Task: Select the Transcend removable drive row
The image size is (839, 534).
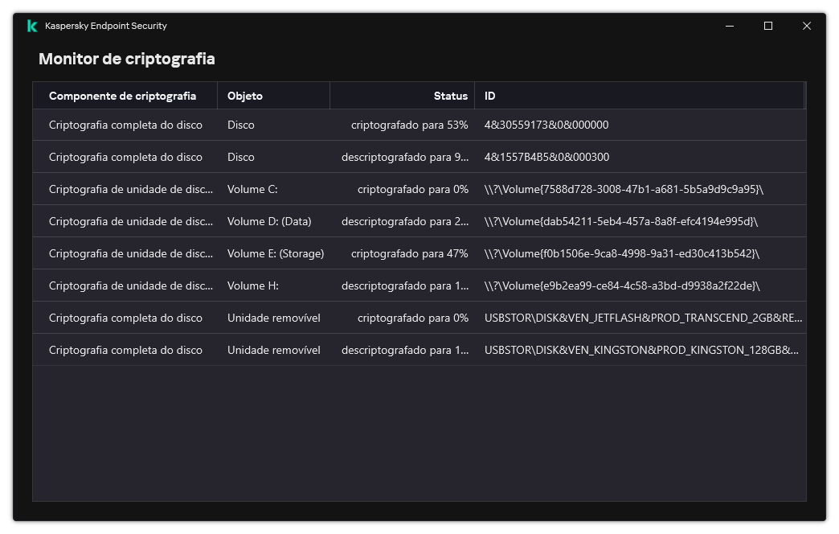Action: [321, 317]
